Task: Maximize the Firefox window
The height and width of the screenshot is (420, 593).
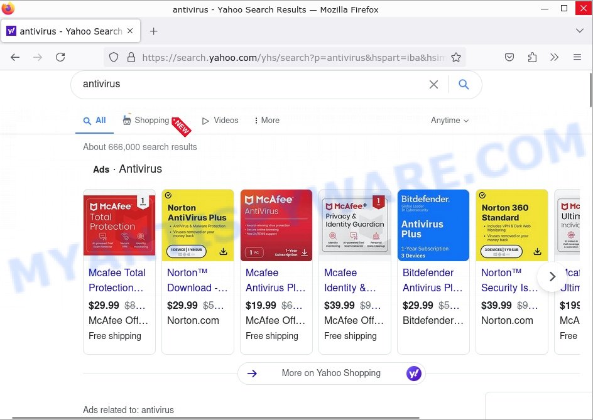Action: (x=564, y=8)
